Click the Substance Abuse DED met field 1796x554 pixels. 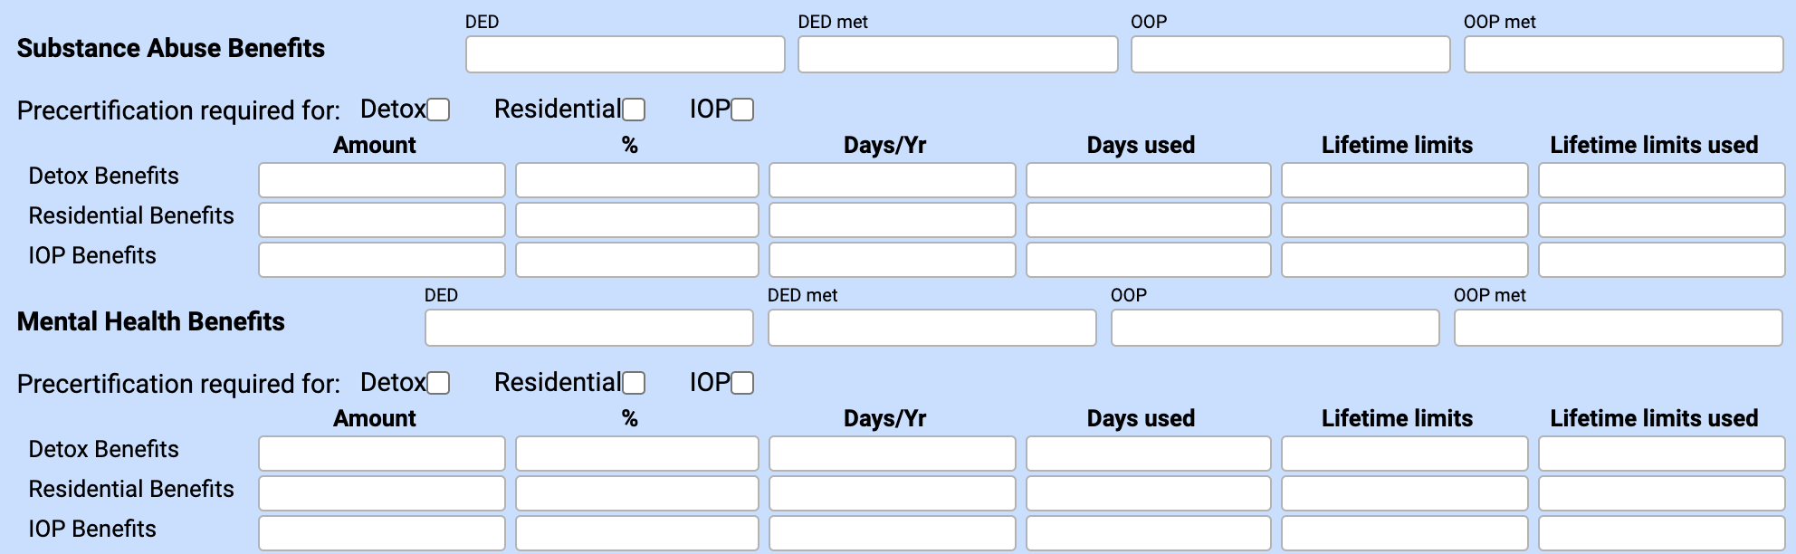click(957, 53)
